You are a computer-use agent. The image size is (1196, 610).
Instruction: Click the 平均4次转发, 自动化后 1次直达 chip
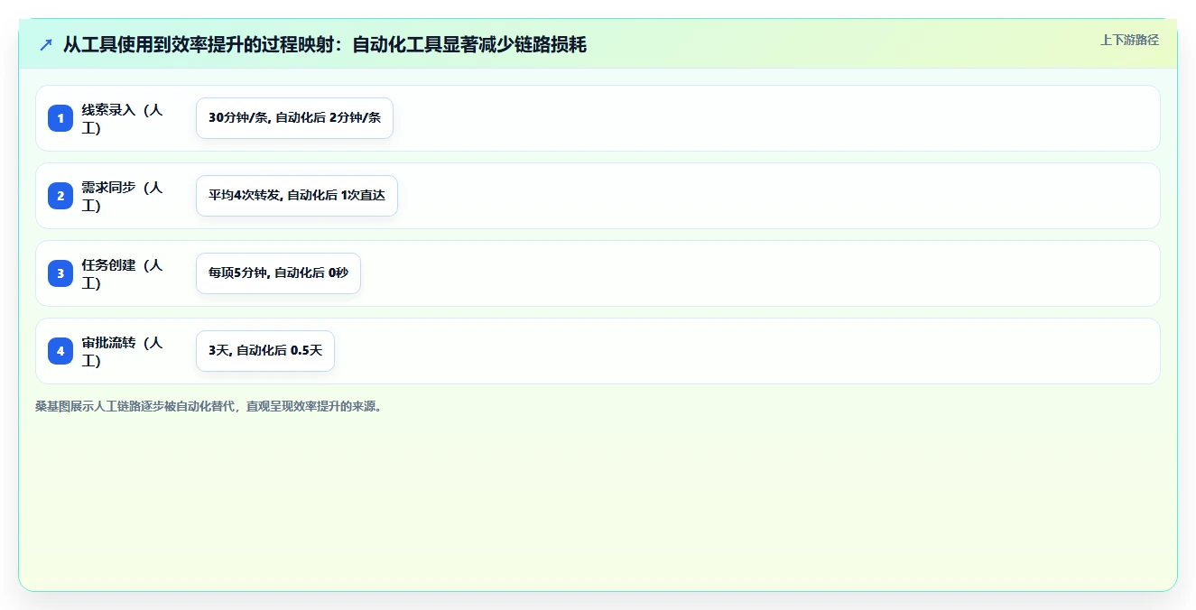(297, 196)
